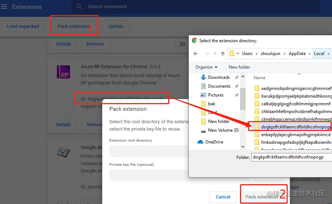Open recent locations dropdown arrow
The height and width of the screenshot is (204, 332).
[x=215, y=54]
